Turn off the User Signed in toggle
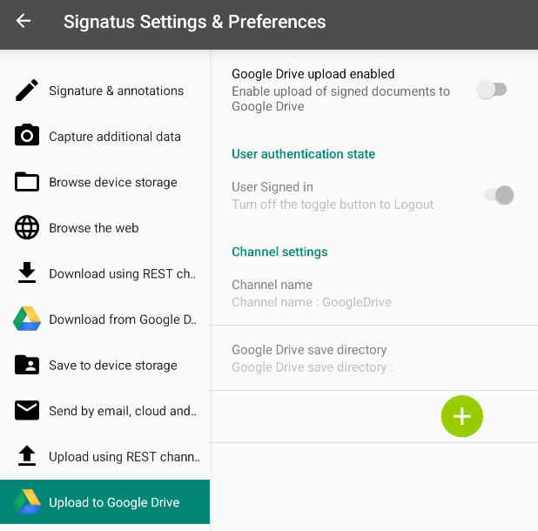Viewport: 538px width, 531px height. pyautogui.click(x=499, y=195)
